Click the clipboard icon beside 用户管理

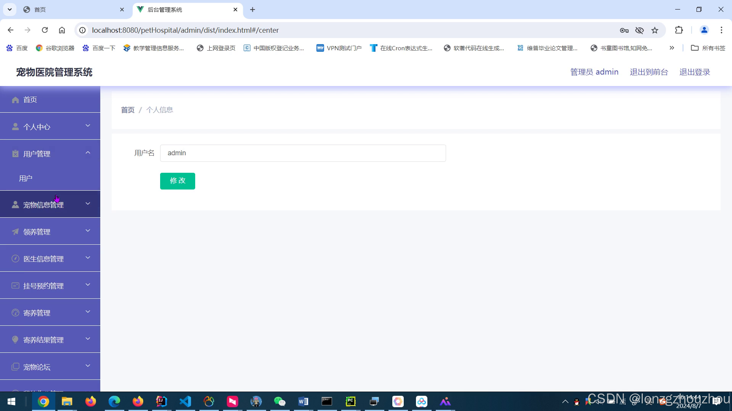[15, 154]
